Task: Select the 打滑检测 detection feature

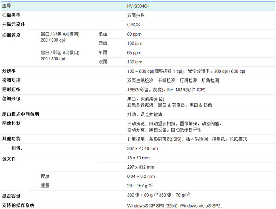Action: (188, 80)
